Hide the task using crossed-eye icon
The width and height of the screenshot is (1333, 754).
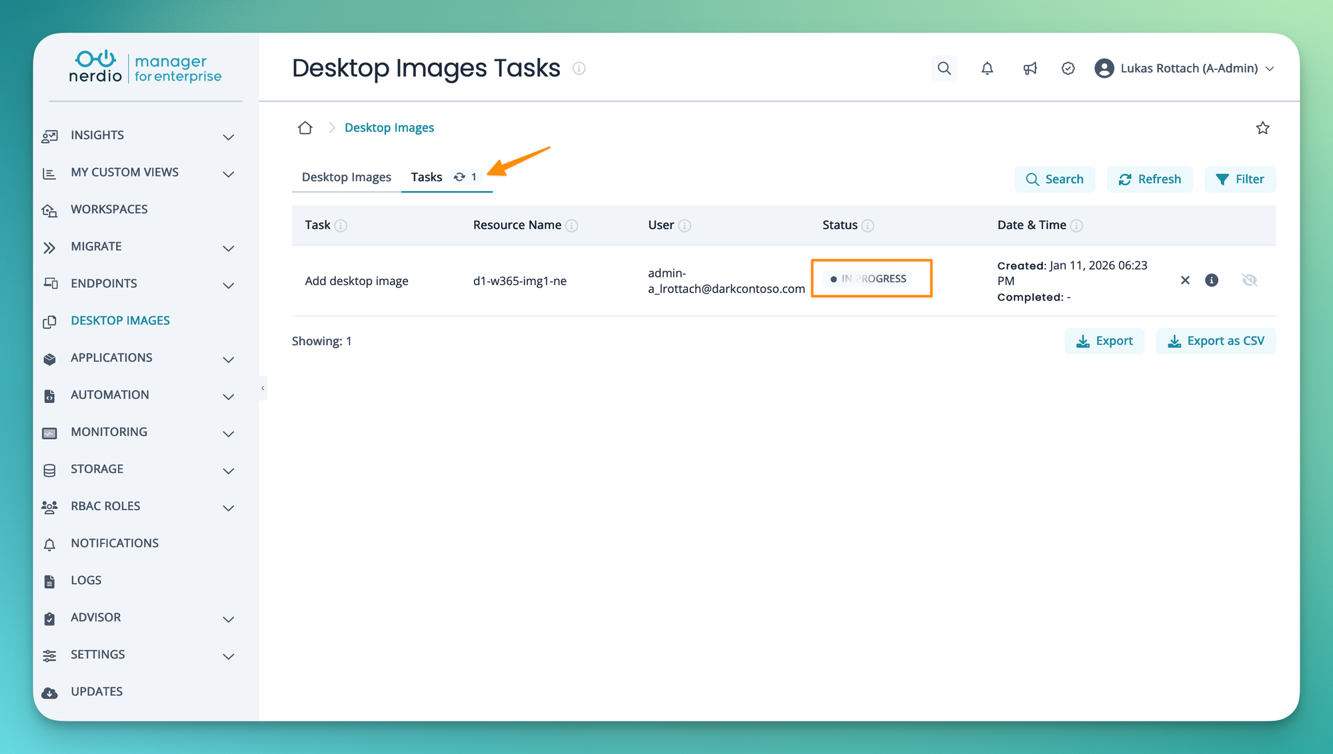click(1249, 280)
